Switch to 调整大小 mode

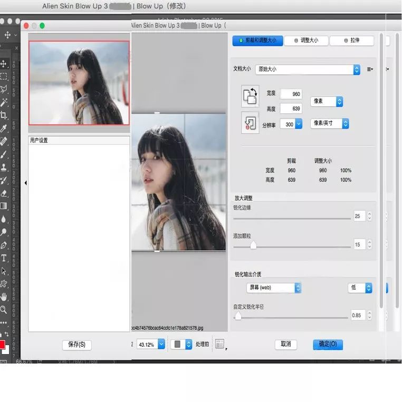tap(307, 41)
